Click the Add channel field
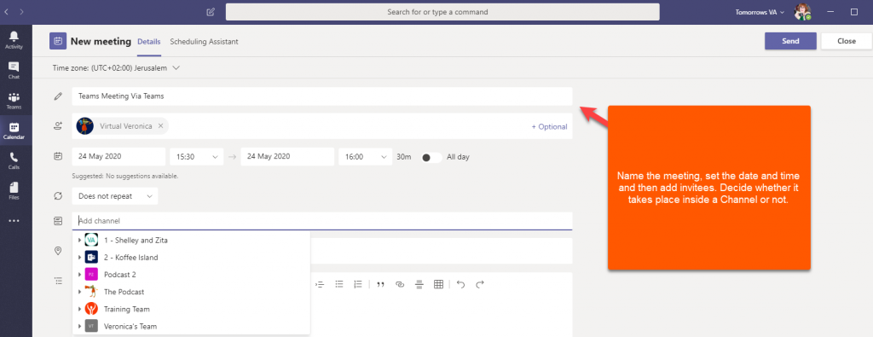 [x=321, y=221]
